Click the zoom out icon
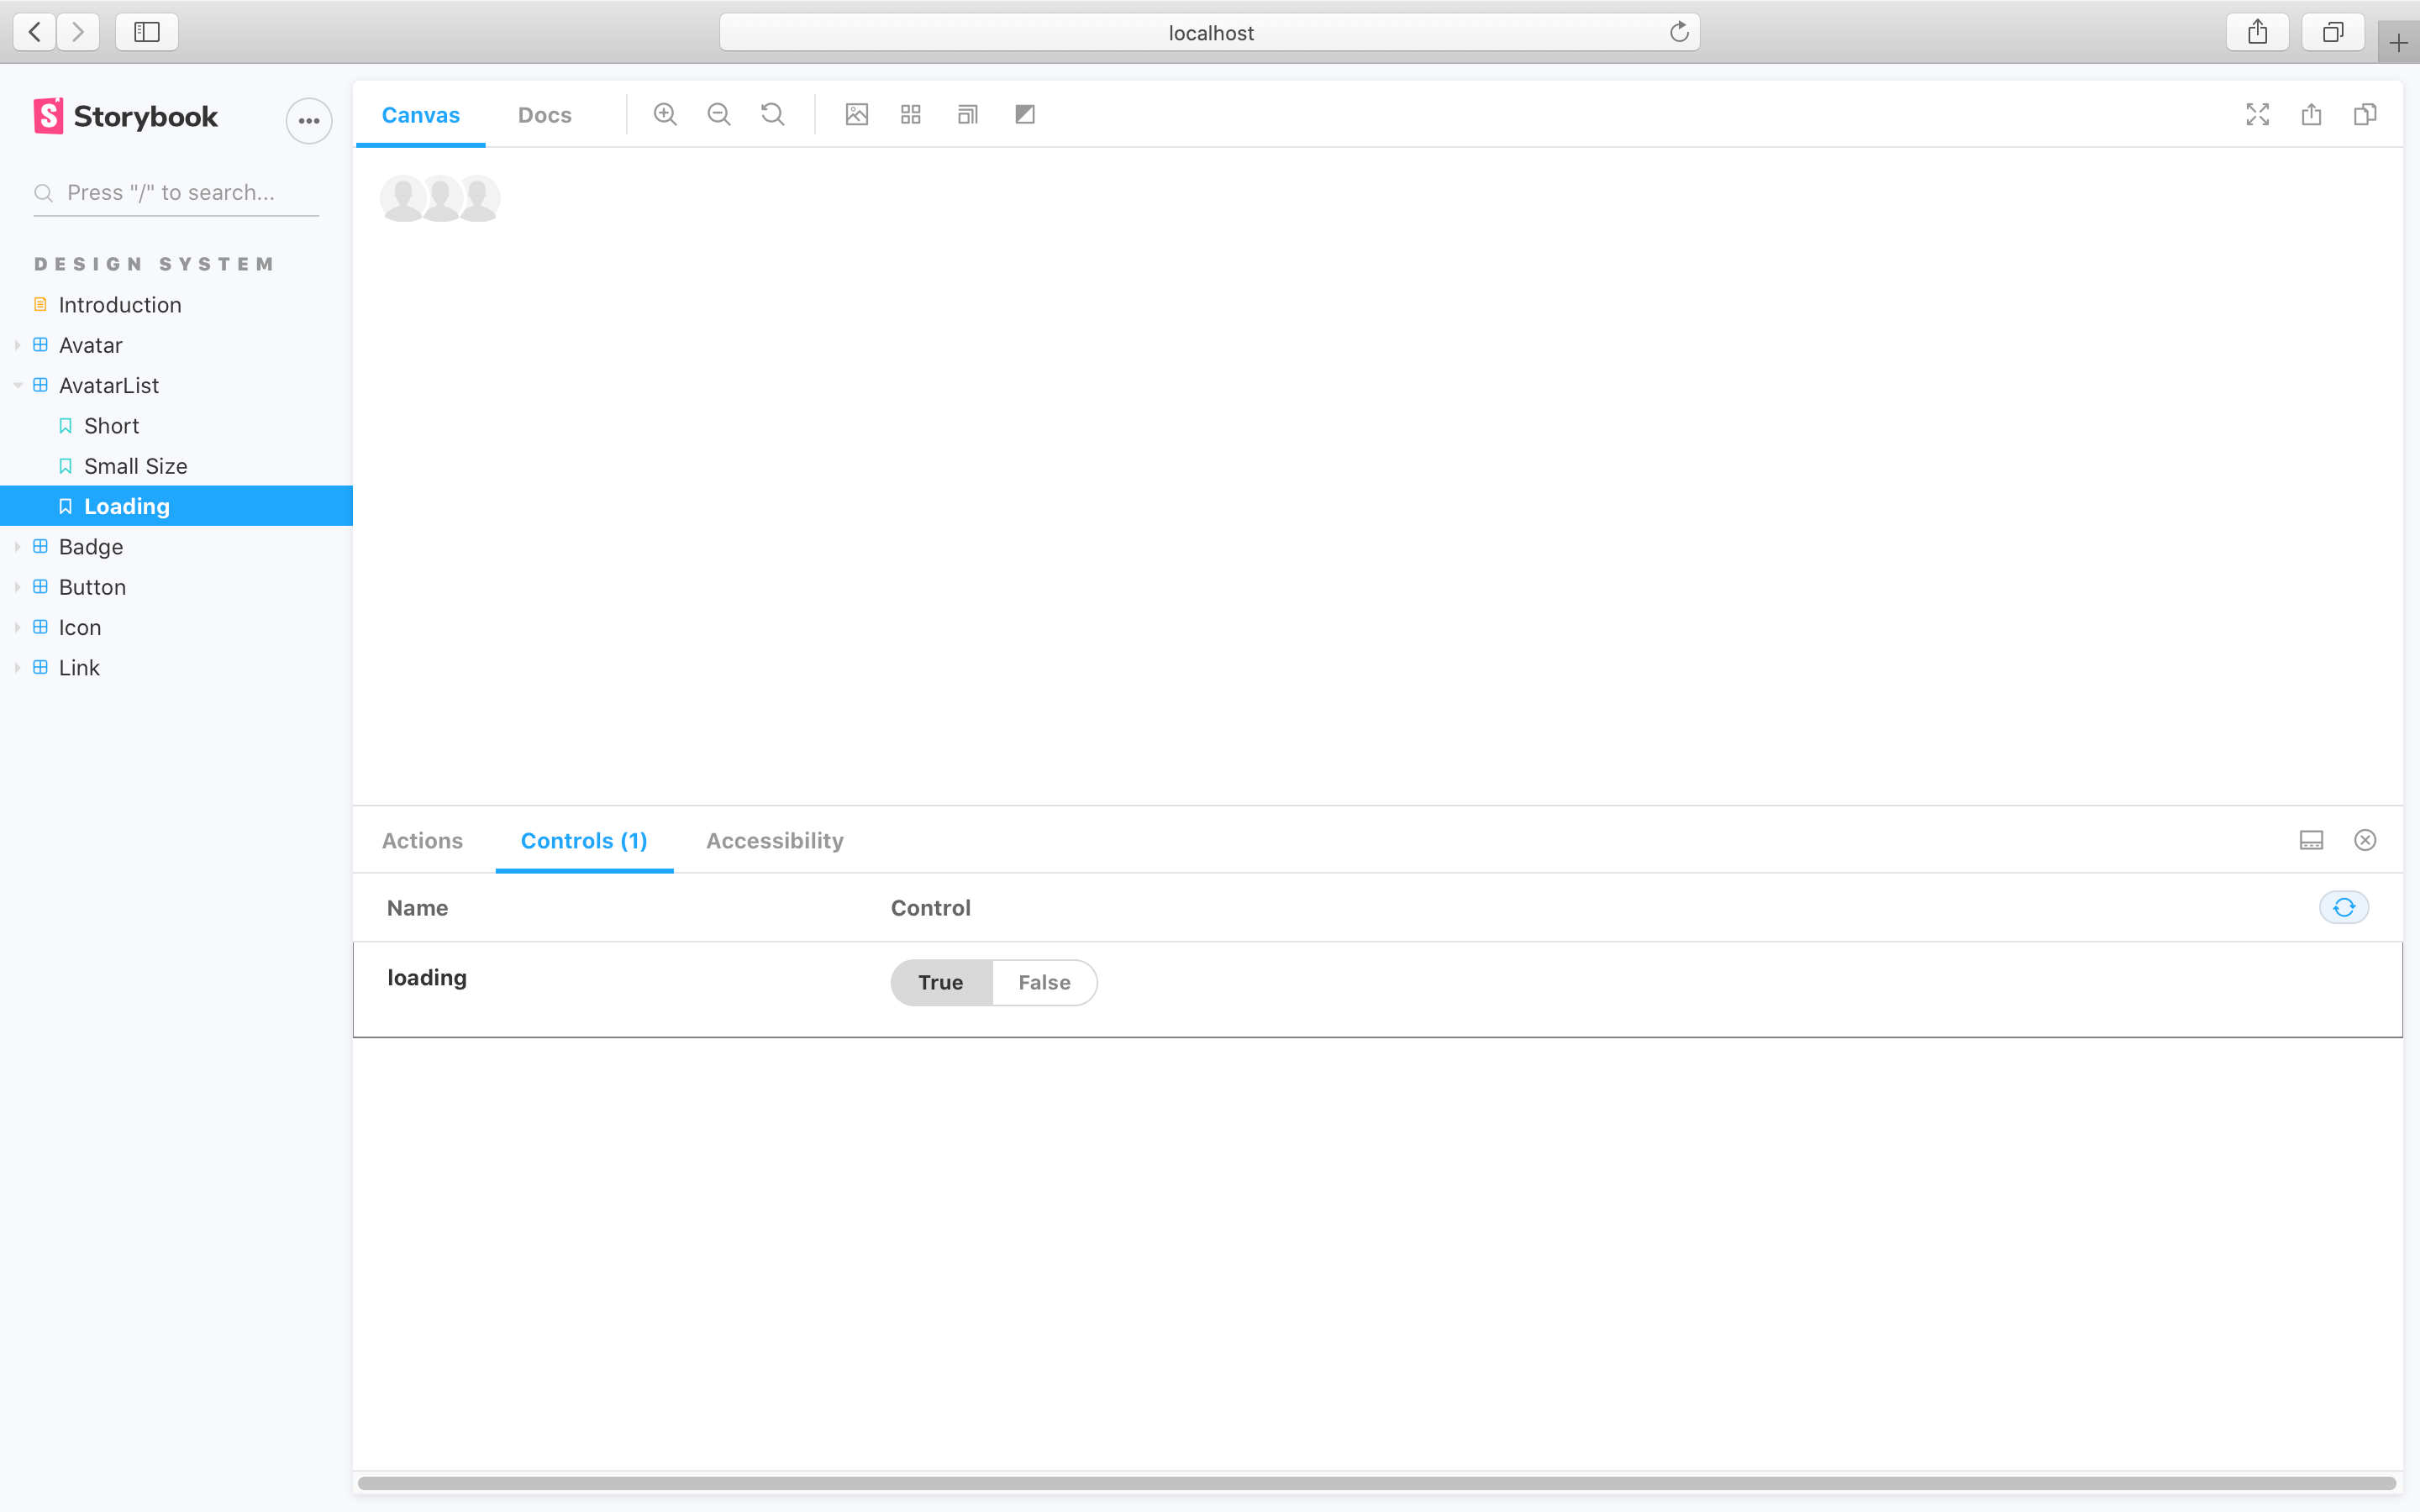Viewport: 2420px width, 1512px height. (718, 113)
